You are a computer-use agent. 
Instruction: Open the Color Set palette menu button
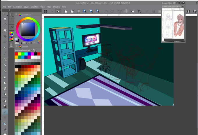coord(16,46)
